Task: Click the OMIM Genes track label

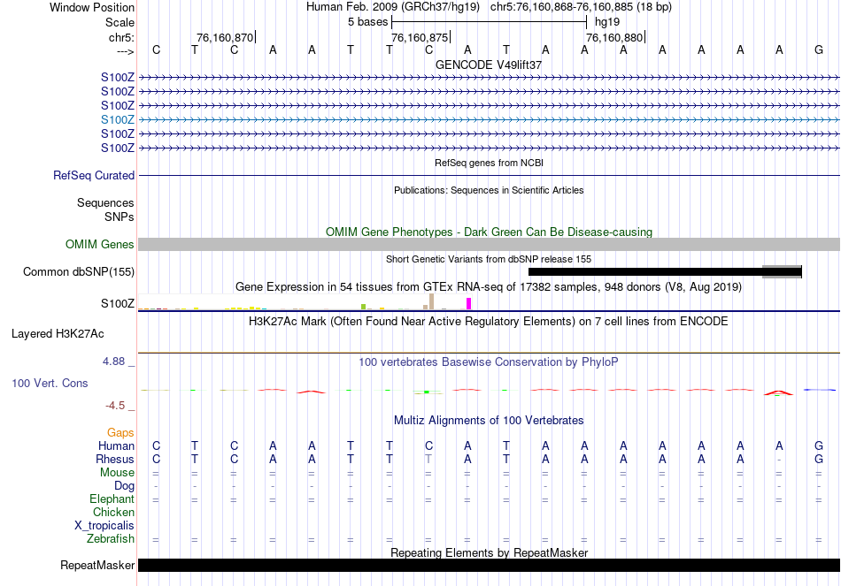Action: (100, 244)
